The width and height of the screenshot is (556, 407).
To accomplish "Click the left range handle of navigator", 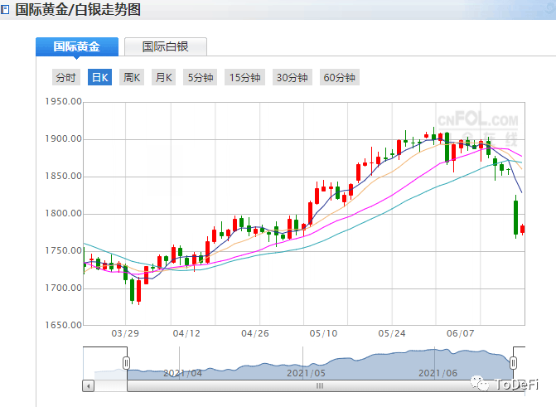I will click(126, 363).
